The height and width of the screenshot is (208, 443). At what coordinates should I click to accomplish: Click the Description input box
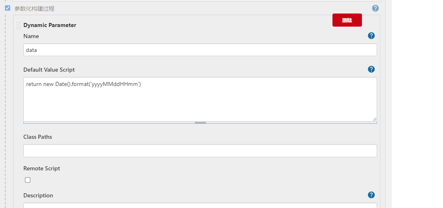tap(200, 206)
